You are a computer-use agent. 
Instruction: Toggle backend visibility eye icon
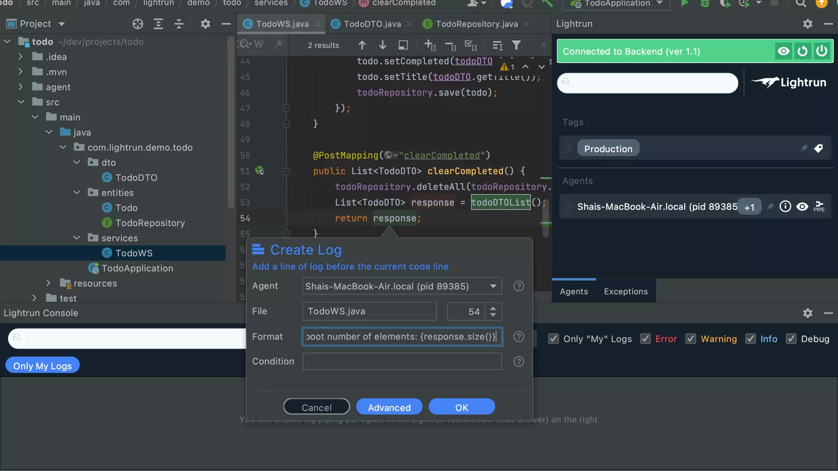coord(783,51)
